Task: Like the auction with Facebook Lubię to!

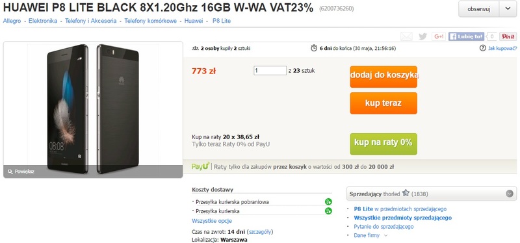Action: (466, 36)
